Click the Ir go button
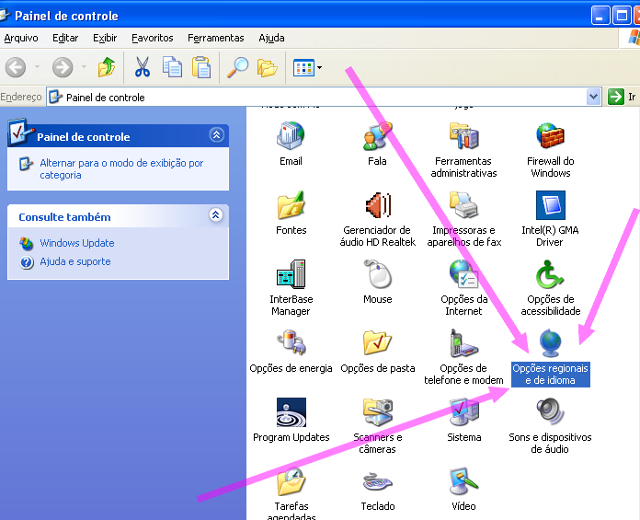The height and width of the screenshot is (520, 640). pos(622,97)
